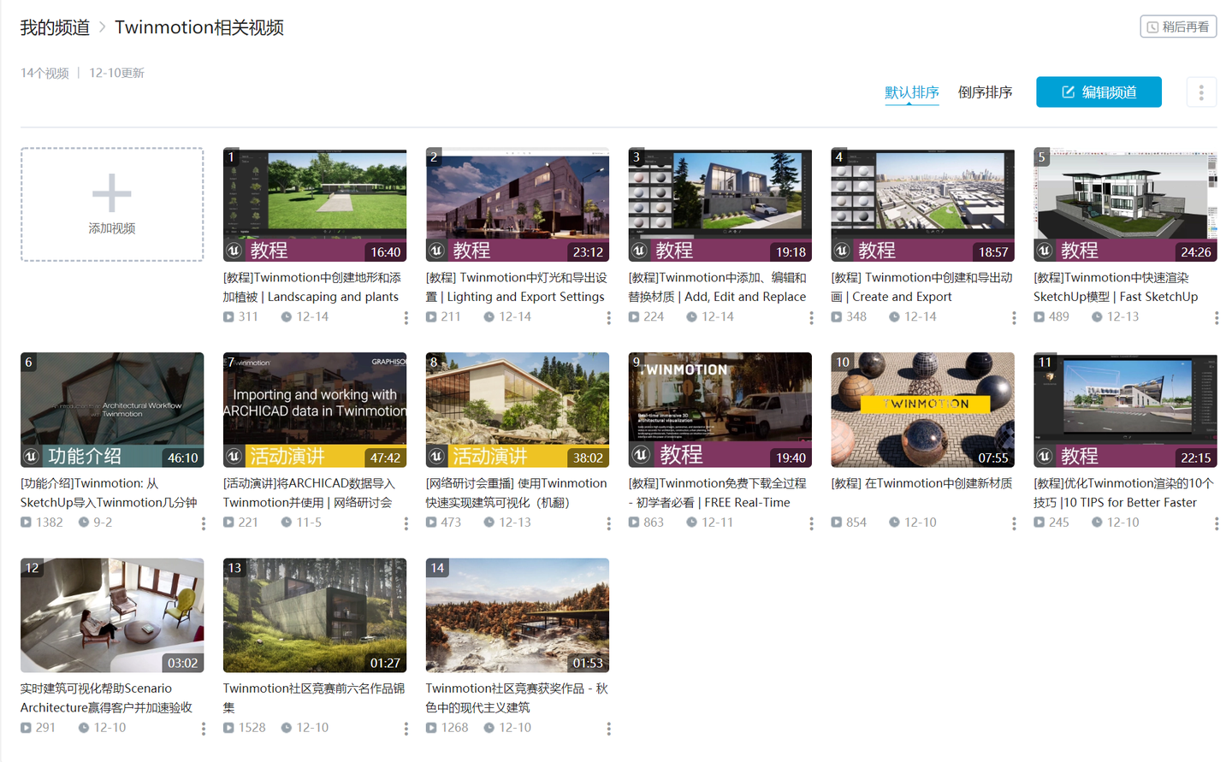Play the 19:18 materials tutorial thumbnail

point(720,205)
